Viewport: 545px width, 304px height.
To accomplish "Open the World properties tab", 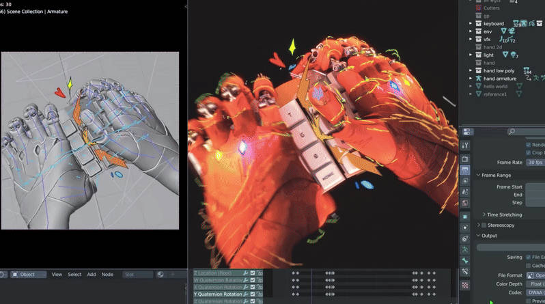I will 464,203.
